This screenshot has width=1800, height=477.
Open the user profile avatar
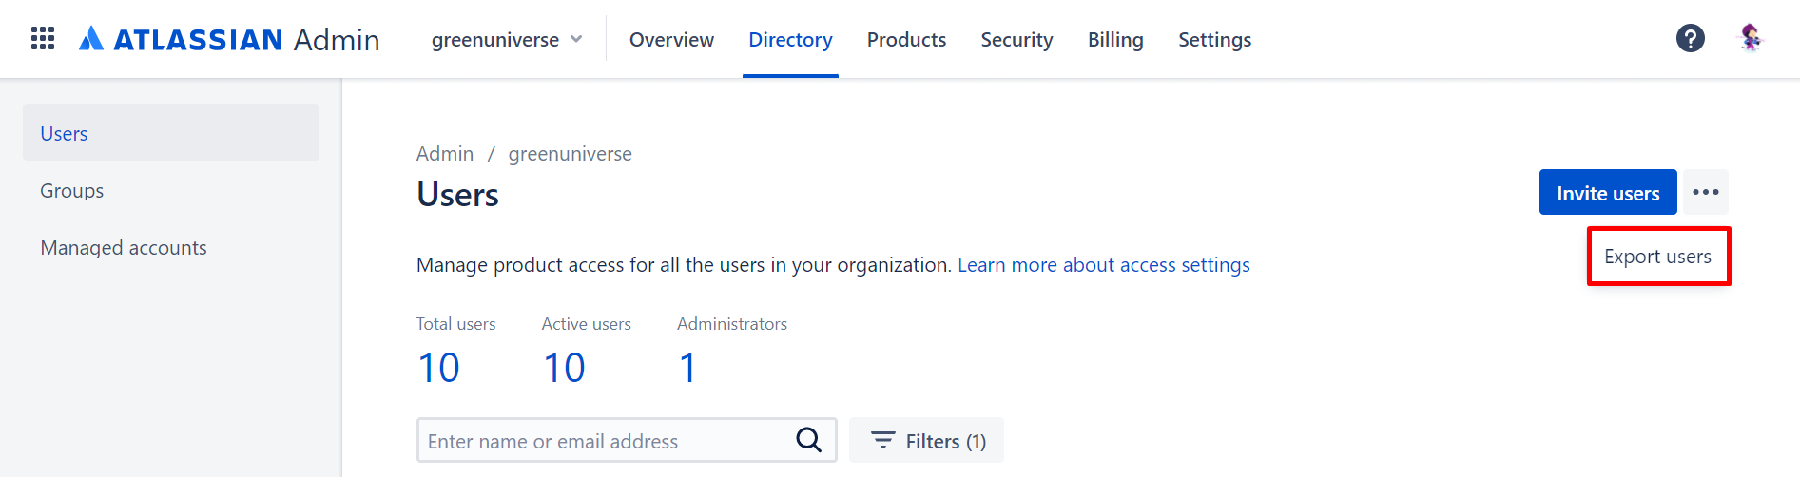tap(1750, 39)
